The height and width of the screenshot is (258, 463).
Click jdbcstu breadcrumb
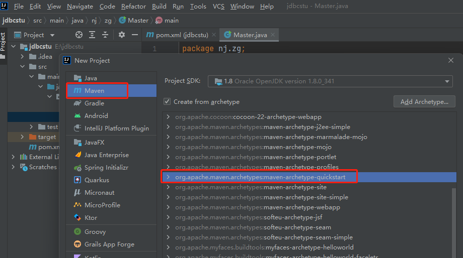click(14, 20)
